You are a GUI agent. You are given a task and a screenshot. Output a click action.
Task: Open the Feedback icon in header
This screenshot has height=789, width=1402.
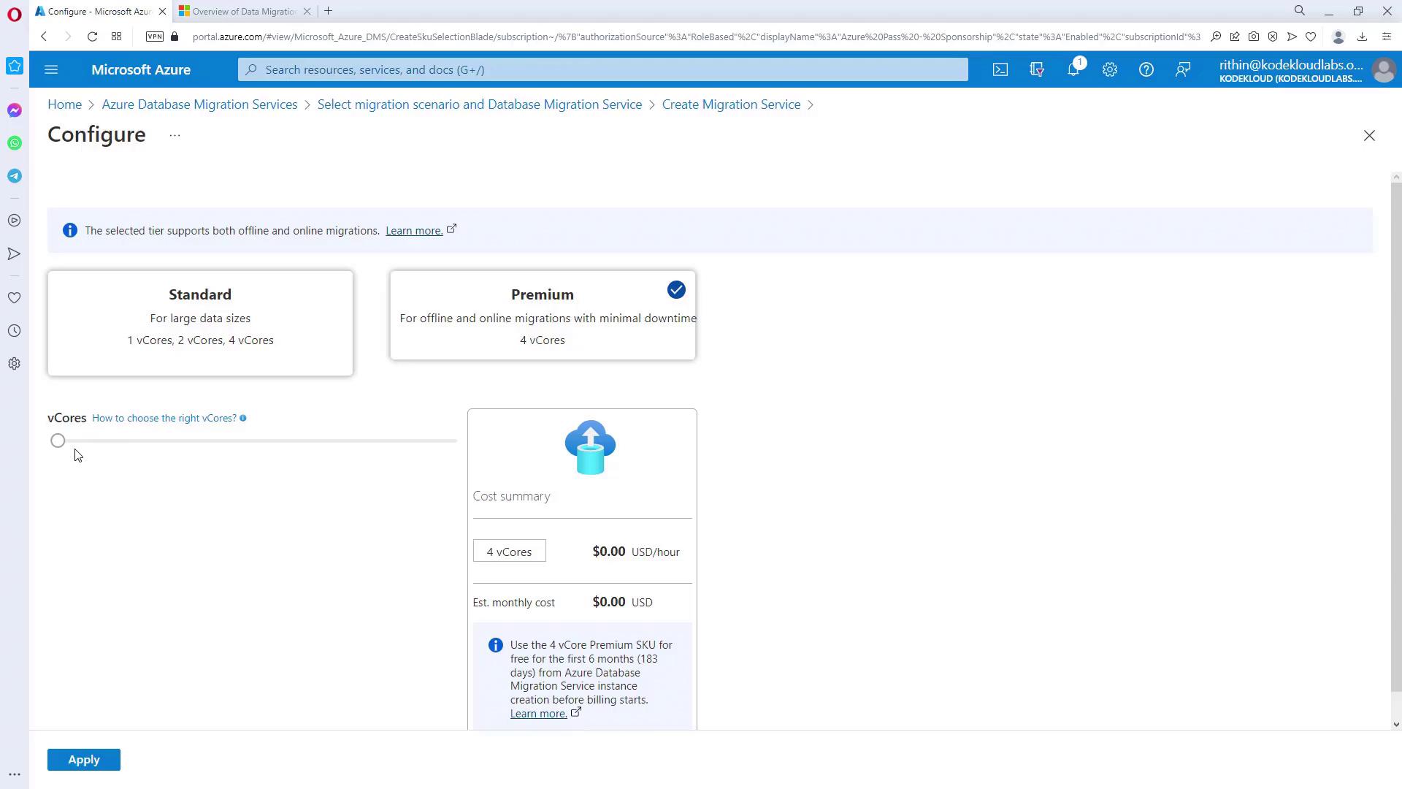tap(1182, 69)
